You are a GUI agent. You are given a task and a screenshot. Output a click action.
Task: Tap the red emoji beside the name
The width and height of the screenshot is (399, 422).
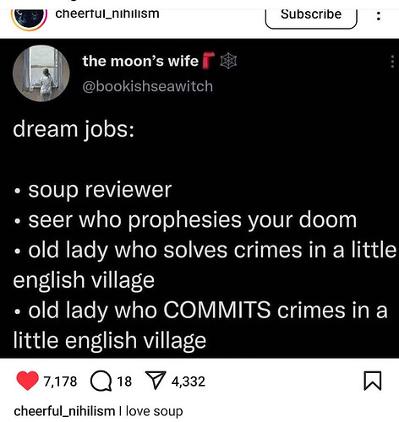209,60
